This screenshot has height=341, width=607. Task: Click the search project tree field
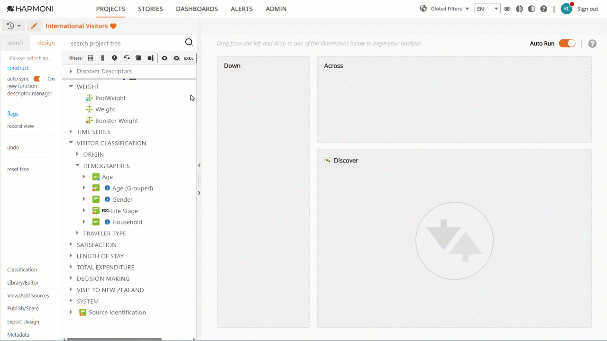(124, 43)
